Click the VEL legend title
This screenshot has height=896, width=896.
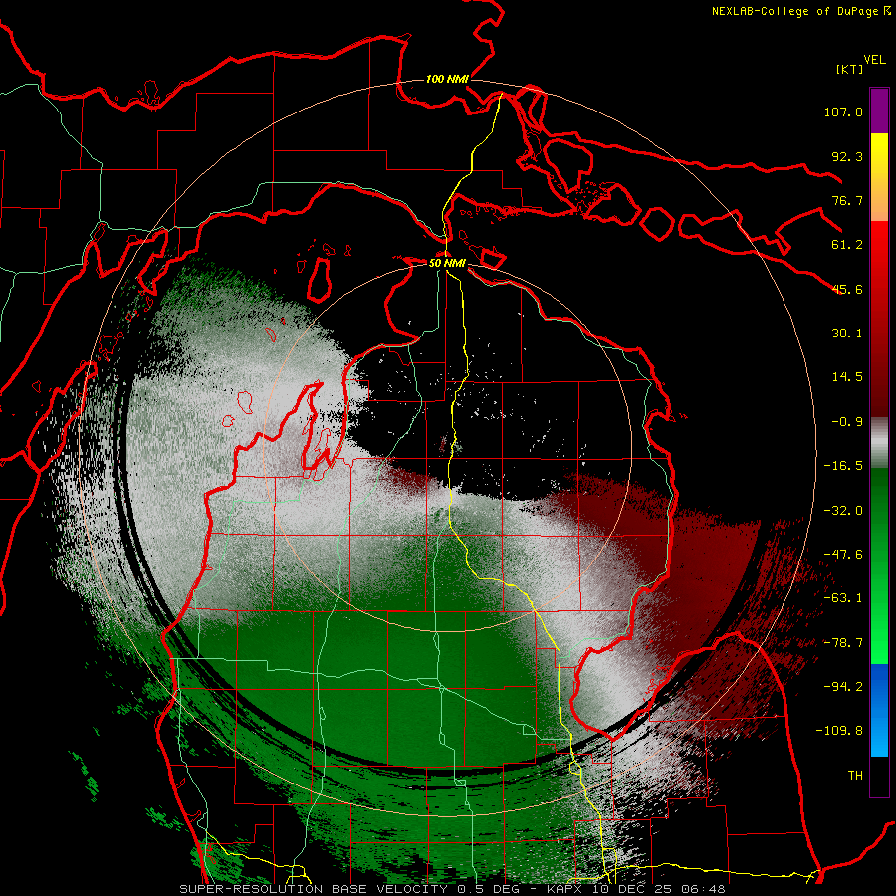(874, 60)
